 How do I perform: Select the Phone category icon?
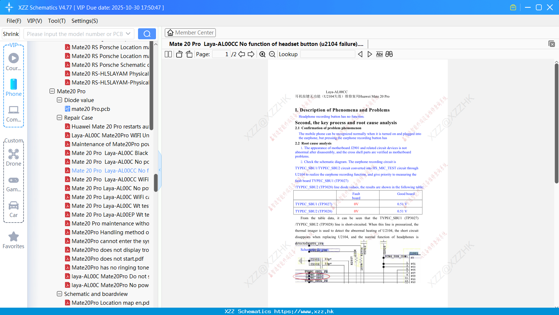14,87
